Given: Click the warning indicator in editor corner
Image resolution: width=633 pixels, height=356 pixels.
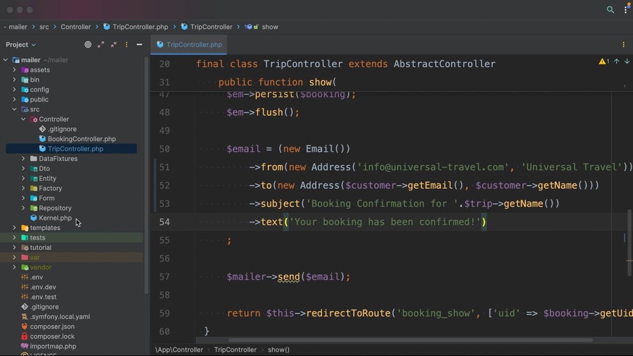Looking at the screenshot, I should pos(604,61).
